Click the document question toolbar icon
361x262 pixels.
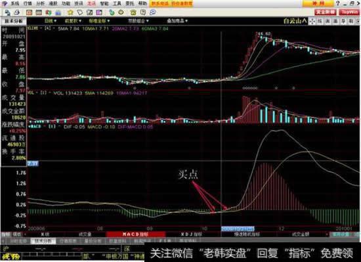(143, 12)
